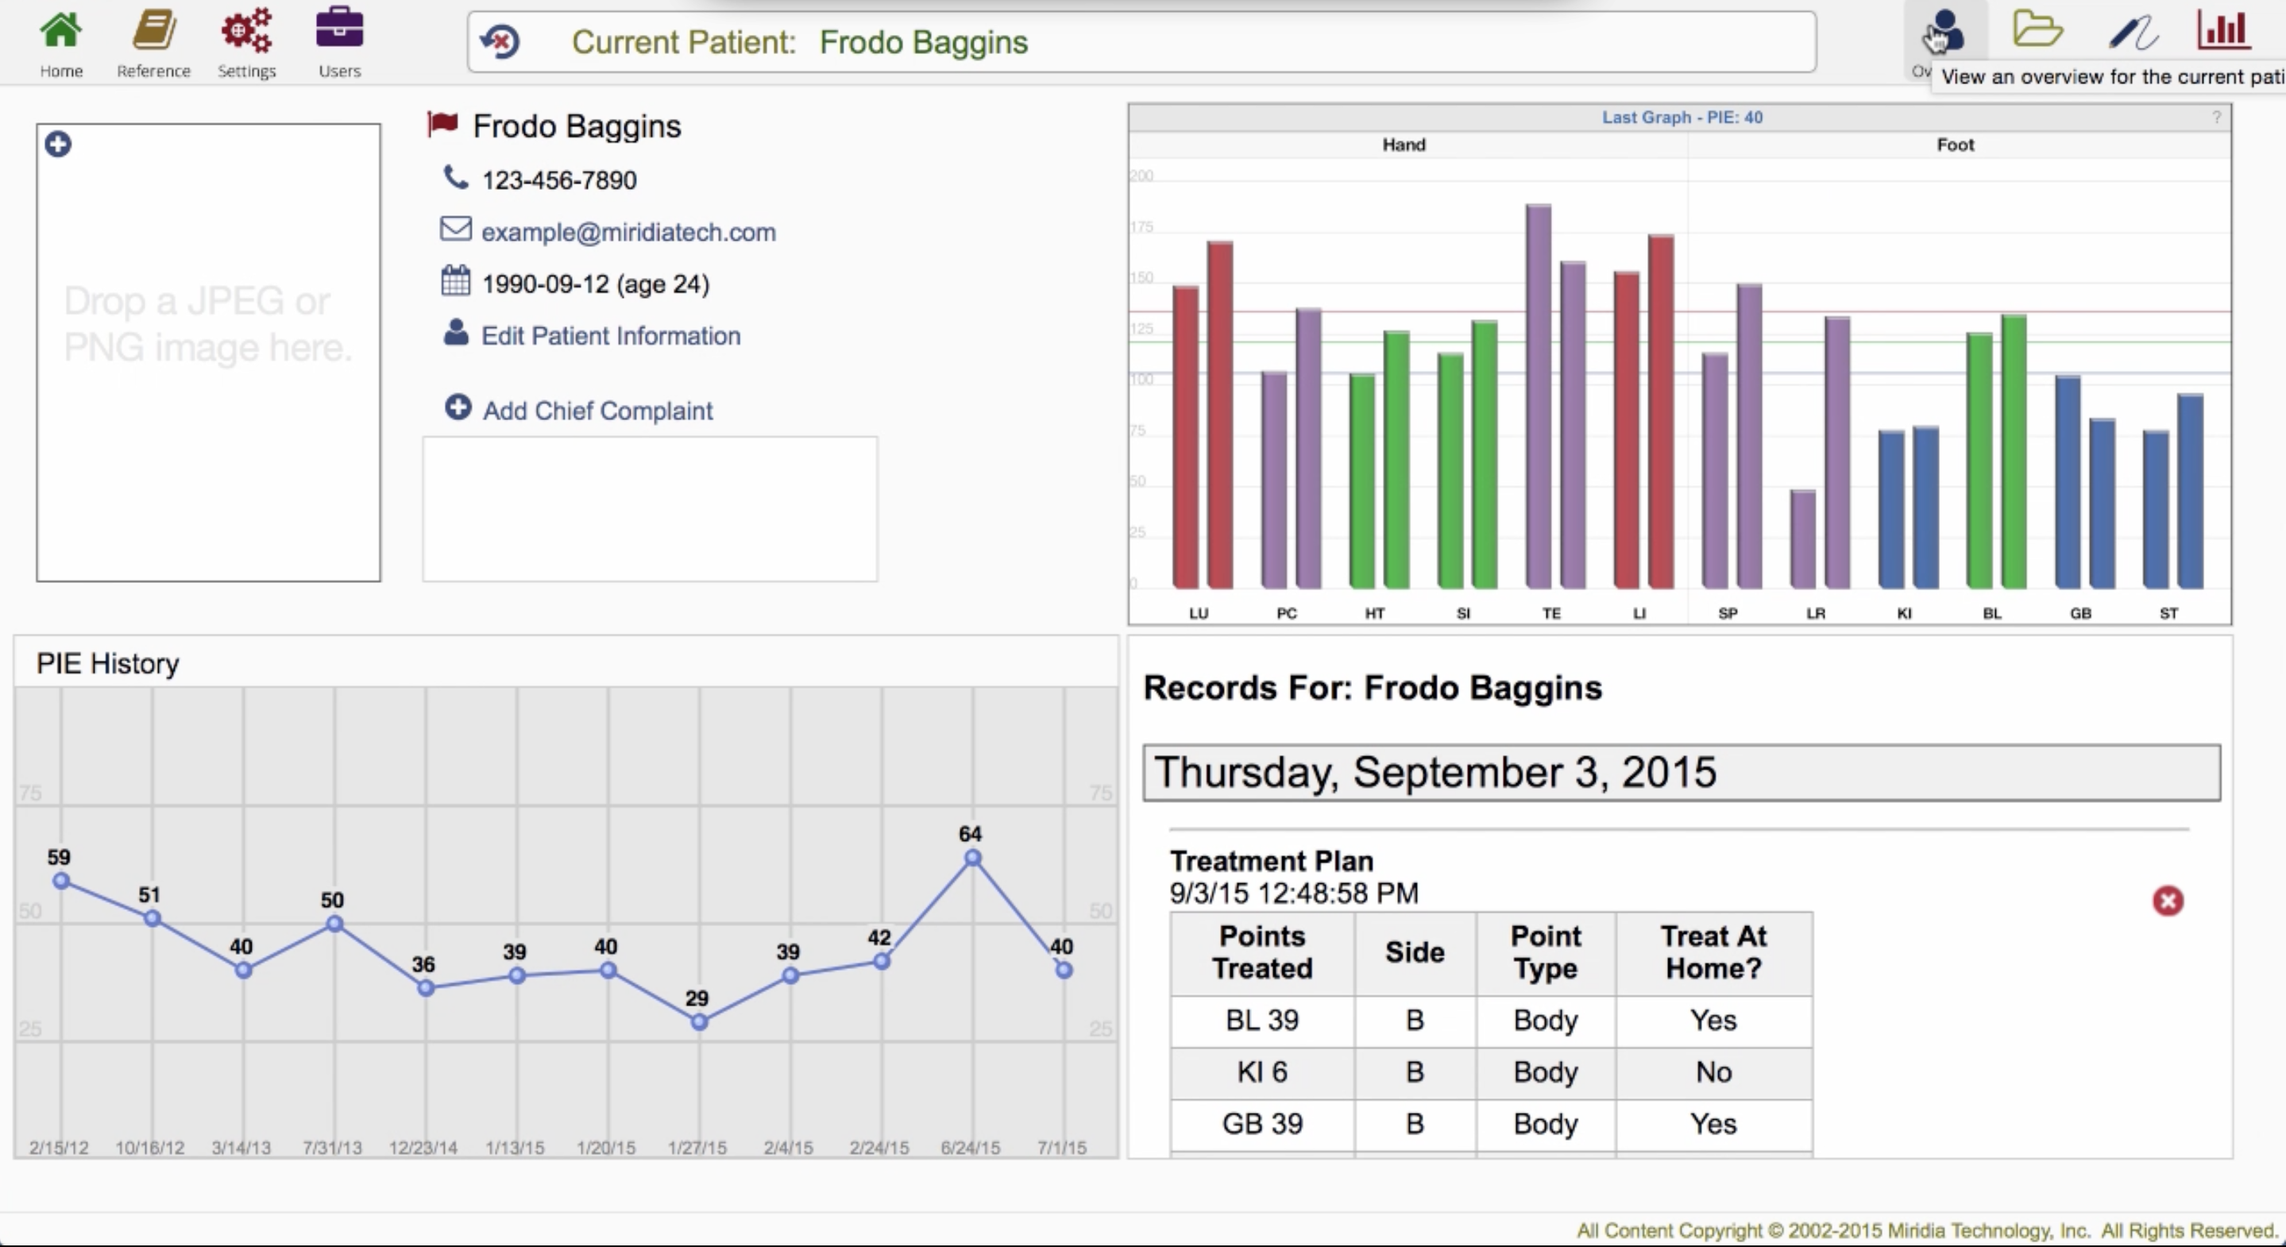The width and height of the screenshot is (2286, 1247).
Task: Select PIE point 42 on 2/24/15
Action: [x=881, y=961]
